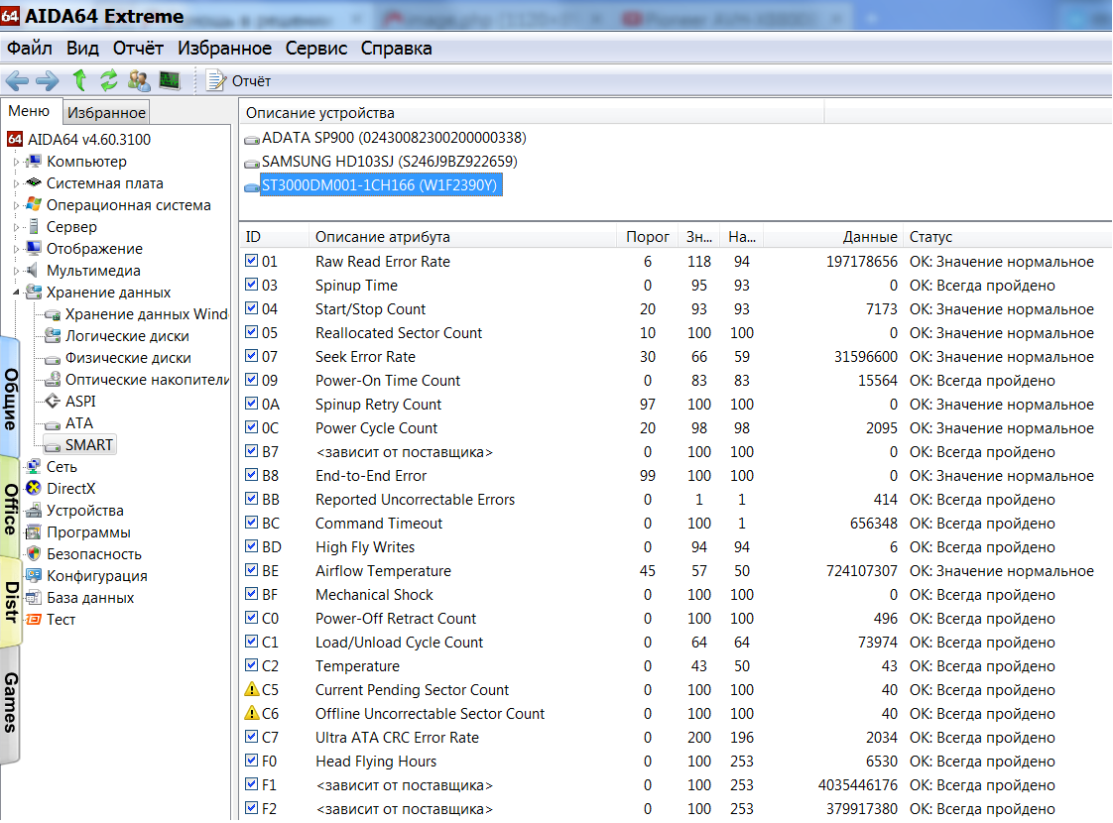The width and height of the screenshot is (1113, 823).
Task: Expand the Операционная система tree node
Action: (16, 206)
